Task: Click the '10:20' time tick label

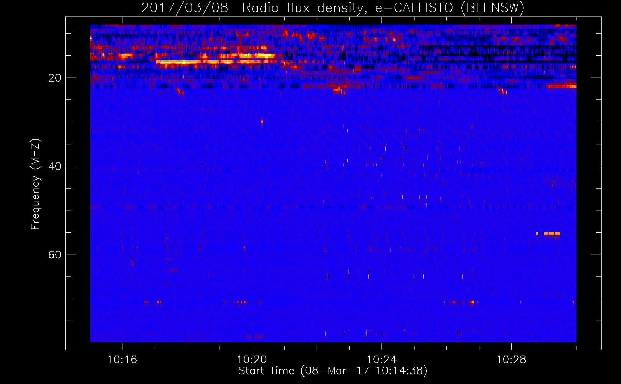Action: [x=252, y=359]
